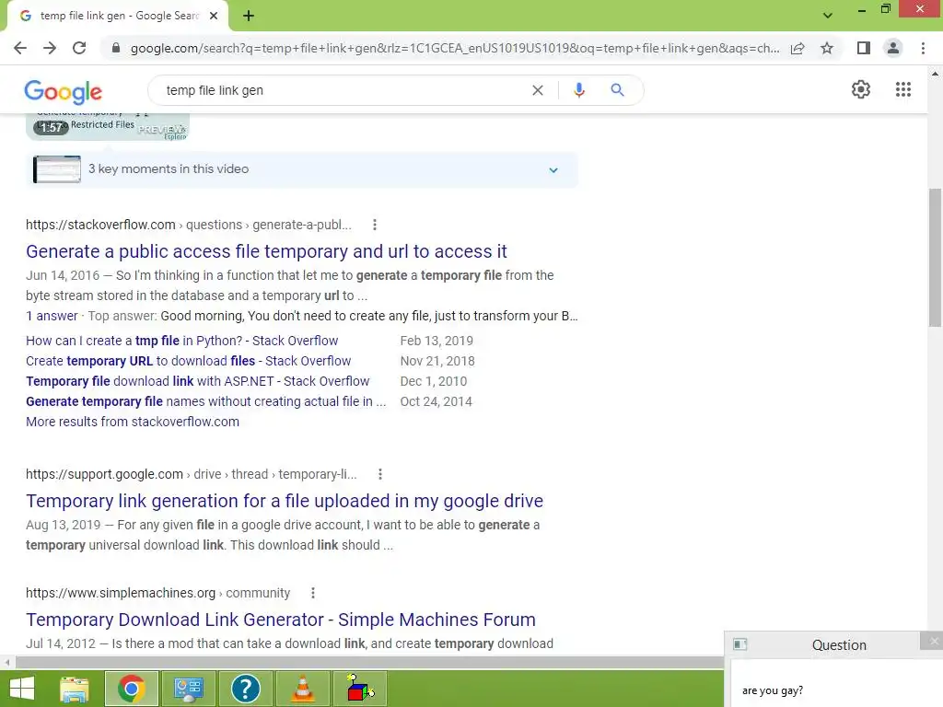Switch to Chrome in the taskbar
The height and width of the screenshot is (707, 943).
point(131,689)
